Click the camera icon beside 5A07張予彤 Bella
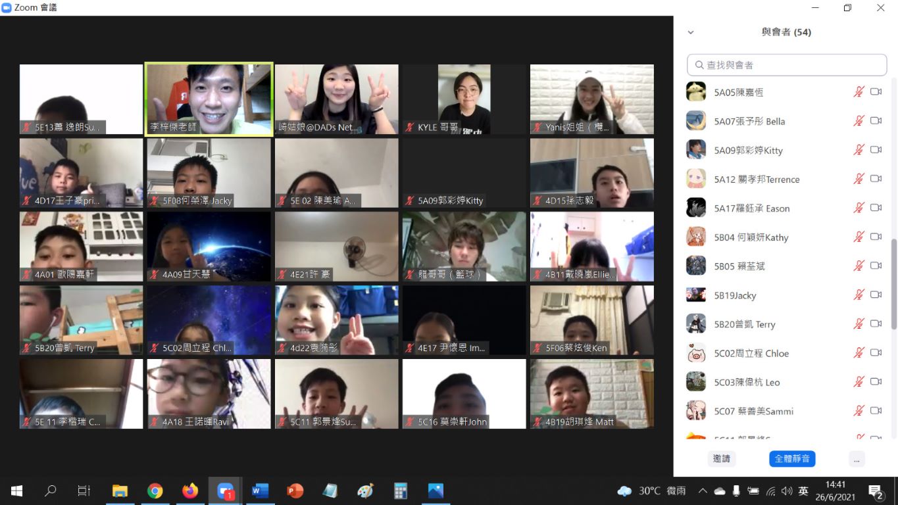The height and width of the screenshot is (505, 898). pyautogui.click(x=876, y=121)
